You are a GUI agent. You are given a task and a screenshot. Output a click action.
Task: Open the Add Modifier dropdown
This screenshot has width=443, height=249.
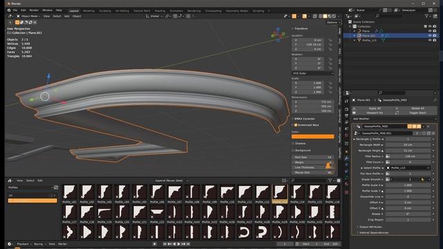[x=394, y=119]
